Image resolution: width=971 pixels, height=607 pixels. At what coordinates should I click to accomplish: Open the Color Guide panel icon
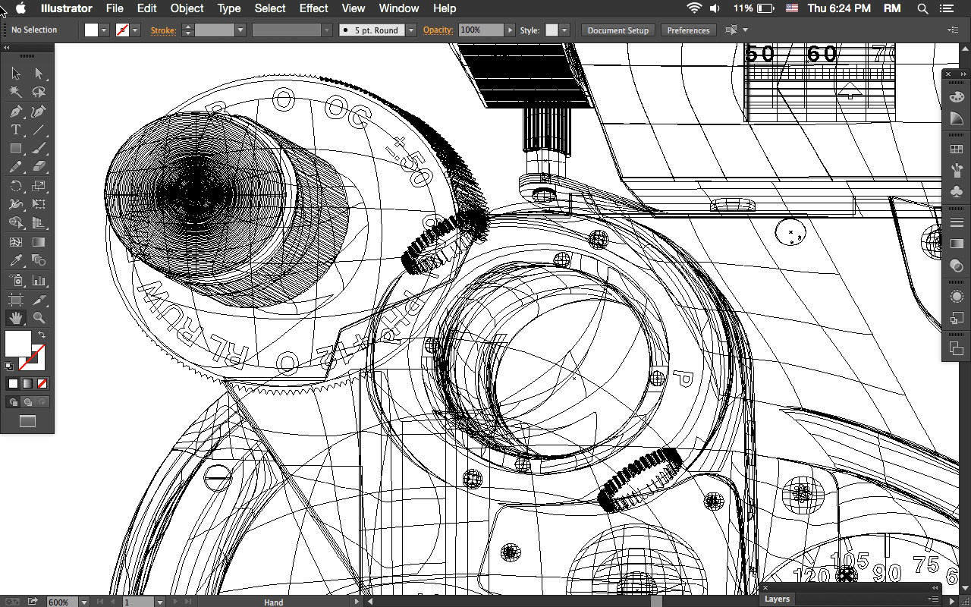click(957, 118)
